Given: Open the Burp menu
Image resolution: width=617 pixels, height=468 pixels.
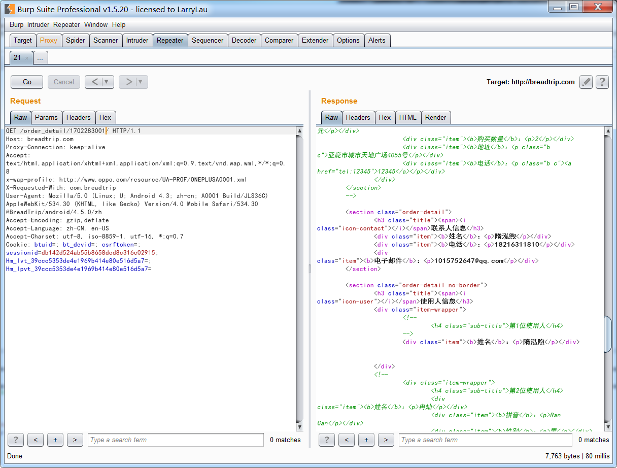Looking at the screenshot, I should point(17,24).
